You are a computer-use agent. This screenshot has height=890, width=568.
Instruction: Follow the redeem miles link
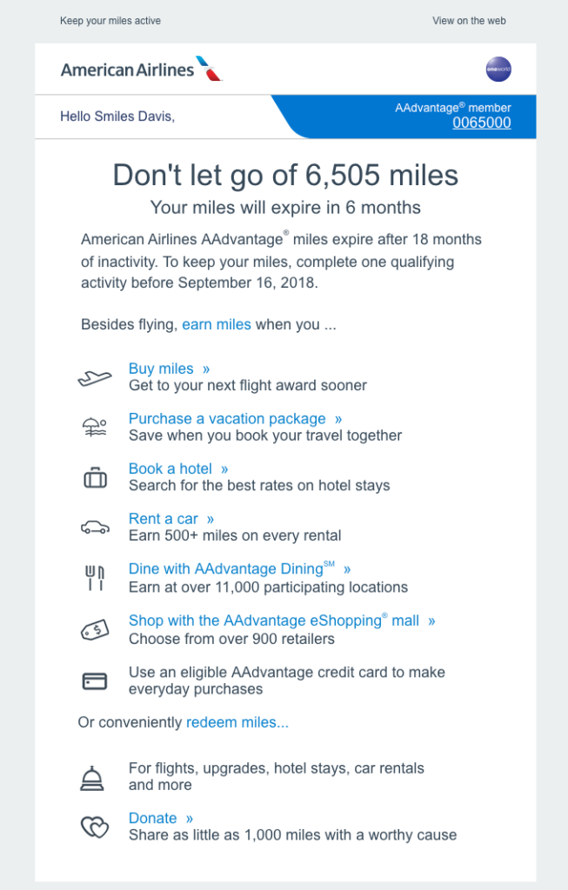point(237,722)
